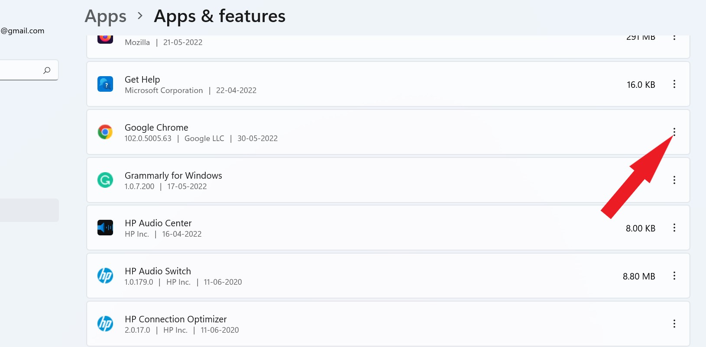Click the 8.80 MB size of HP Audio Switch
The height and width of the screenshot is (347, 706).
[x=639, y=276]
